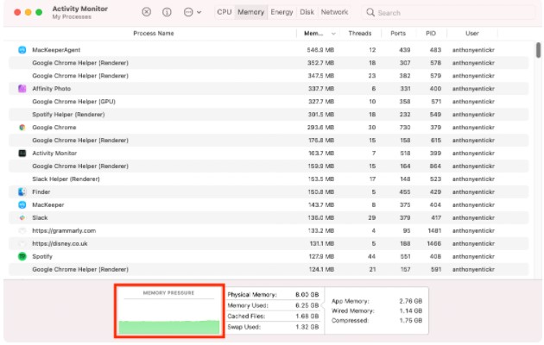Screen dimensions: 544x345
Task: Expand the chevron next to the ellipsis
Action: point(199,12)
